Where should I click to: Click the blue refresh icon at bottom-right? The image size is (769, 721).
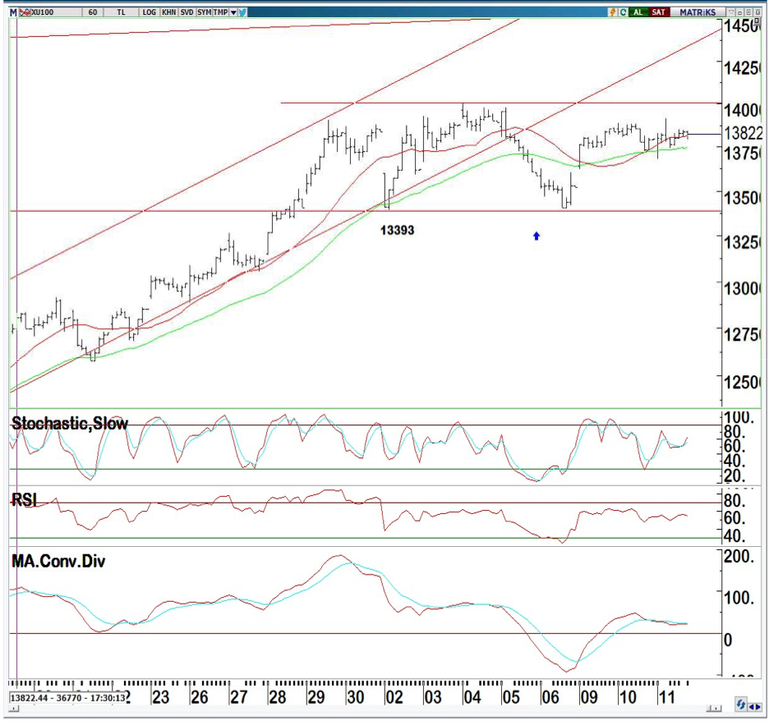click(x=740, y=705)
